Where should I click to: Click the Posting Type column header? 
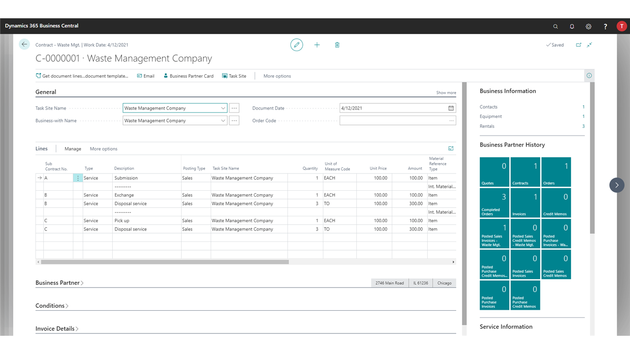(x=194, y=169)
